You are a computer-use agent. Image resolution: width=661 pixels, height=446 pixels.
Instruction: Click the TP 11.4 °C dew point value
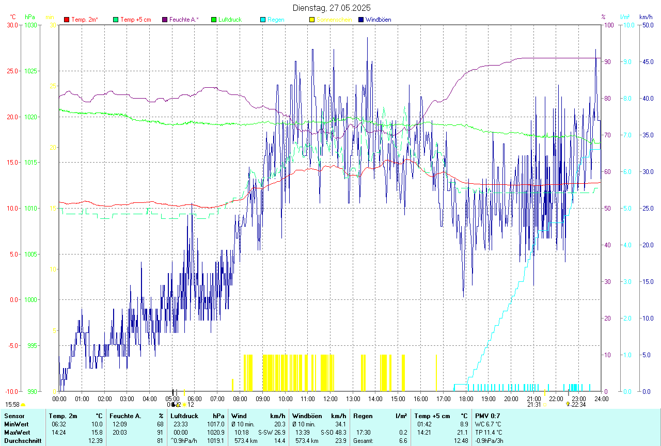489,432
